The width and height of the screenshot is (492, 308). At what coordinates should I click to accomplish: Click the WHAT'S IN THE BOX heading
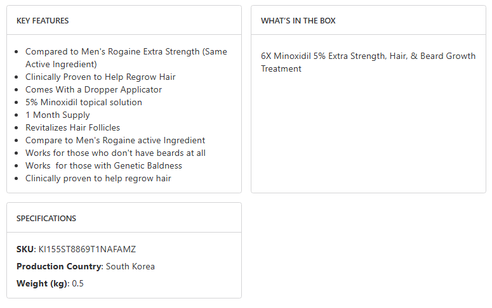tap(298, 21)
